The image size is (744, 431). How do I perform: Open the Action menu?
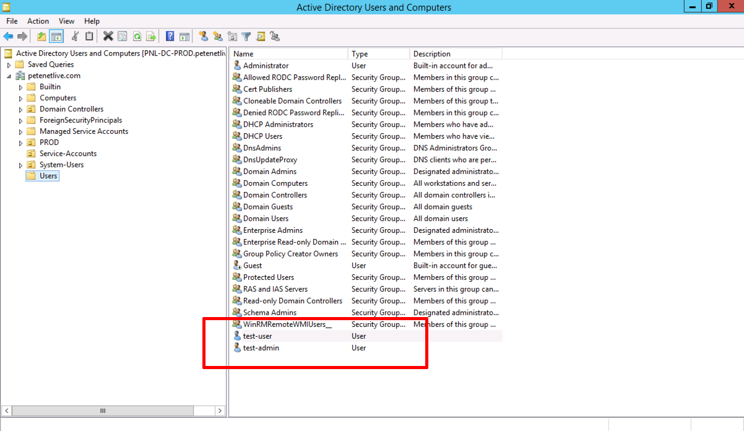tap(38, 21)
